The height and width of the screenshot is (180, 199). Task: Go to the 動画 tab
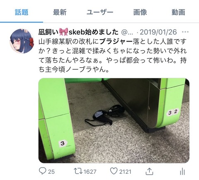click(x=178, y=12)
